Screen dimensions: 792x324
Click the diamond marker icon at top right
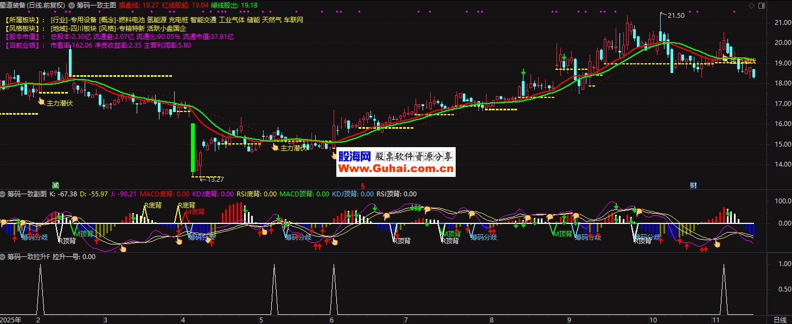[767, 5]
